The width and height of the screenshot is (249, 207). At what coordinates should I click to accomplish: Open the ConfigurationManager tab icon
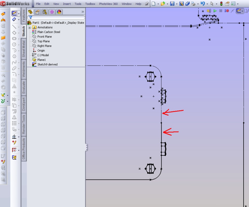click(45, 12)
